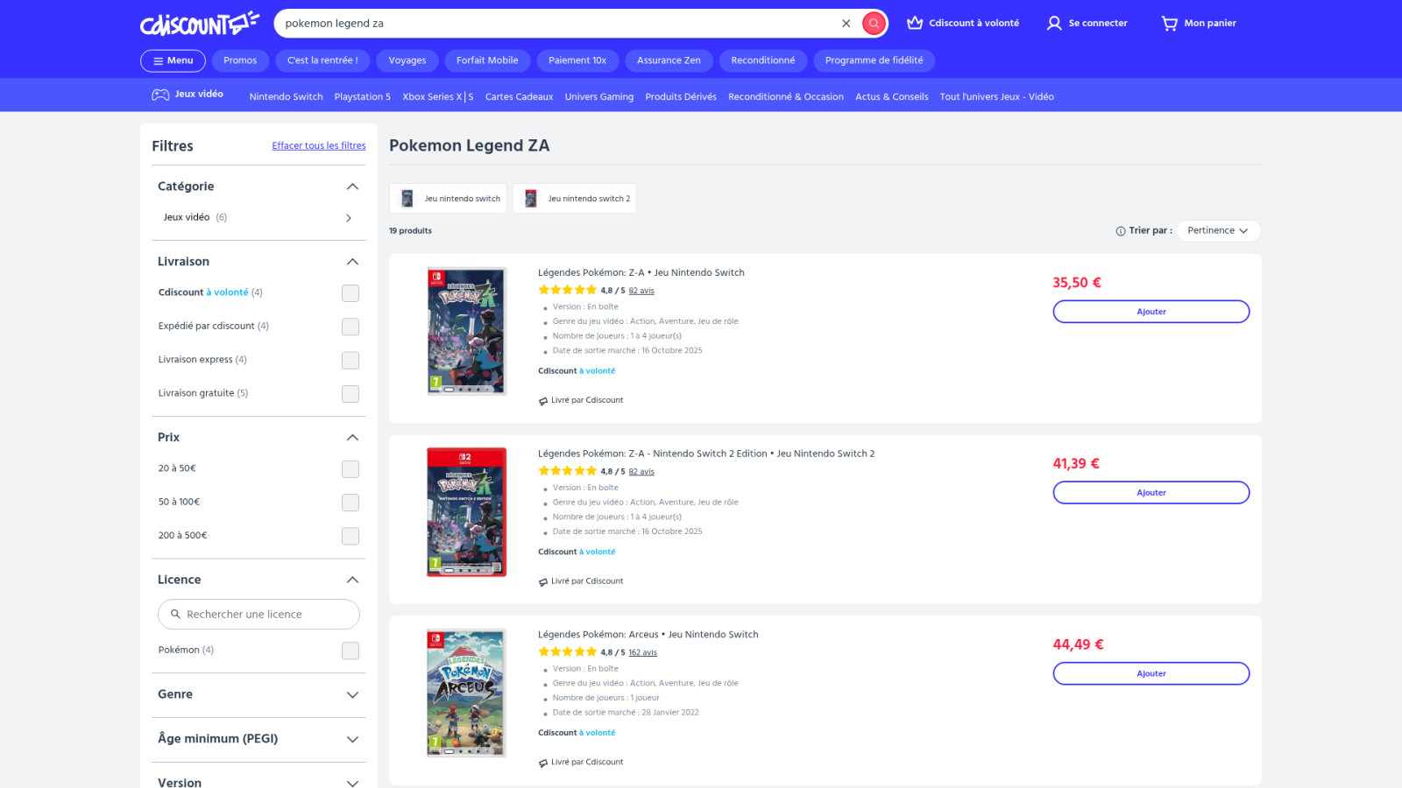Click the Jeu nintendo switch 2 chip image

531,199
